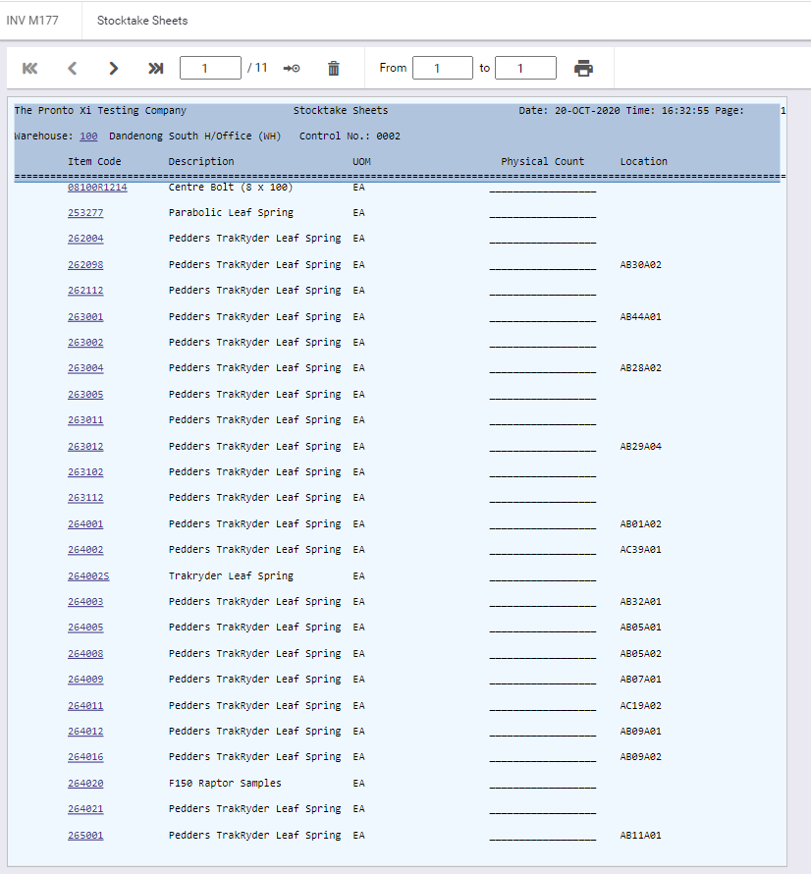Open item code 264001

(x=85, y=524)
